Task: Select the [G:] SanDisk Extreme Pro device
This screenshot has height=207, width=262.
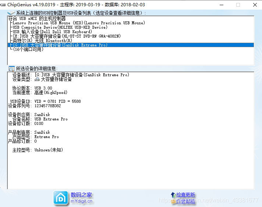Action: click(131, 45)
